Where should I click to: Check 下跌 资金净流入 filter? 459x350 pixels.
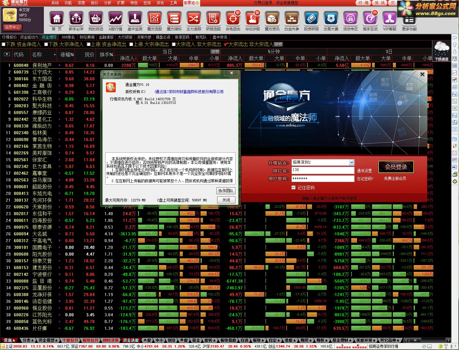4,44
